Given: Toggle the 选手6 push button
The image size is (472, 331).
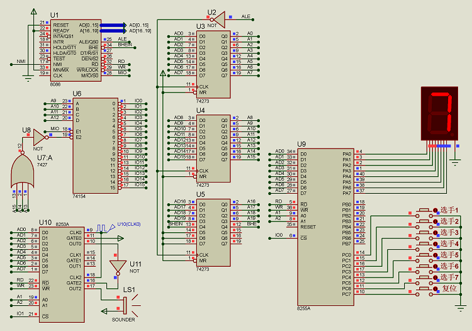Looking at the screenshot, I should coord(424,268).
